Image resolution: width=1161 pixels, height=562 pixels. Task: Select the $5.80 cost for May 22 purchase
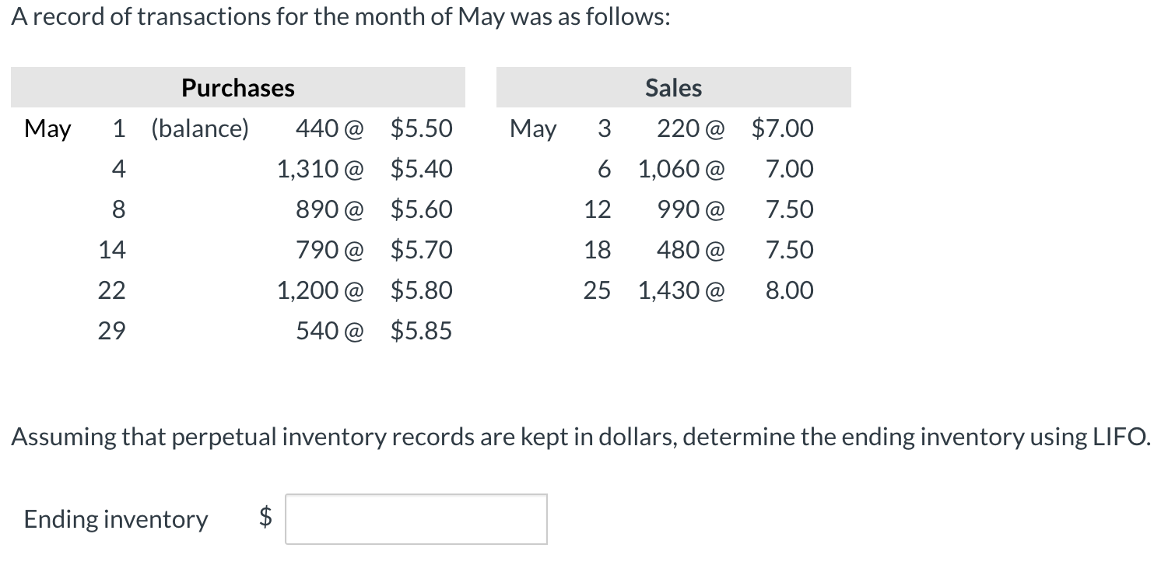(421, 290)
